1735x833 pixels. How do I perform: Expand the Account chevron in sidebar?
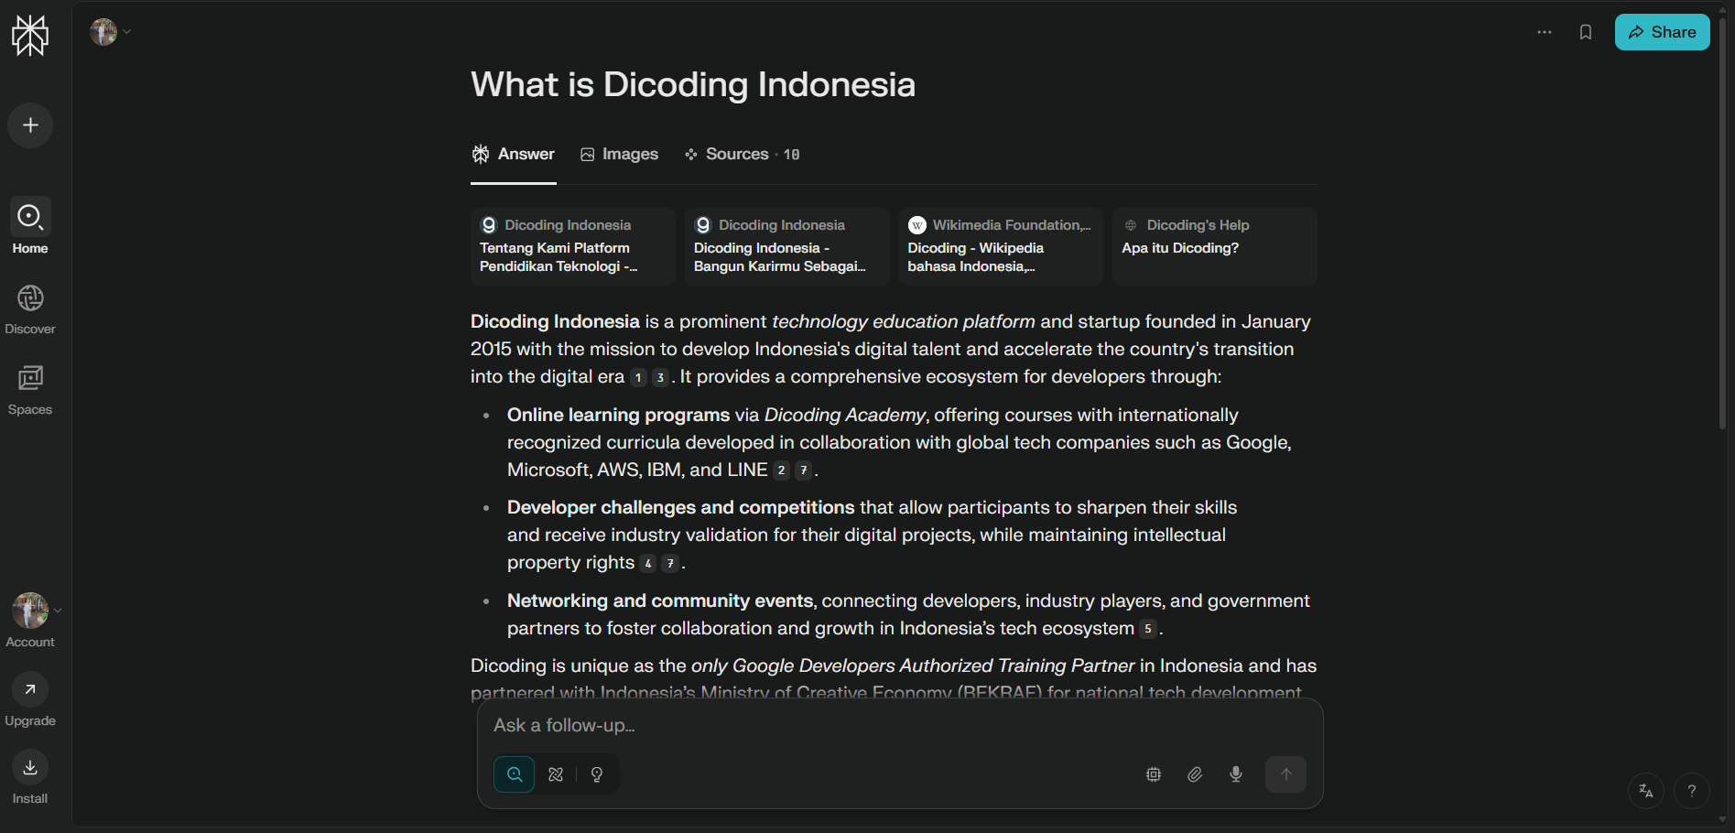point(58,611)
